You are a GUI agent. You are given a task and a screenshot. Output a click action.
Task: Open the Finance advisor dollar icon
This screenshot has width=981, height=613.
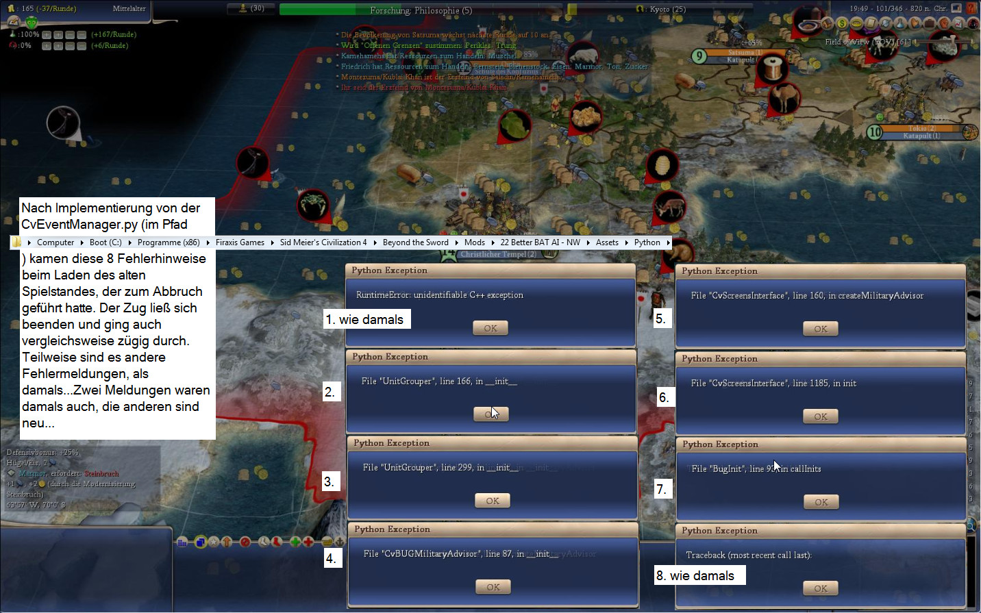coord(842,23)
